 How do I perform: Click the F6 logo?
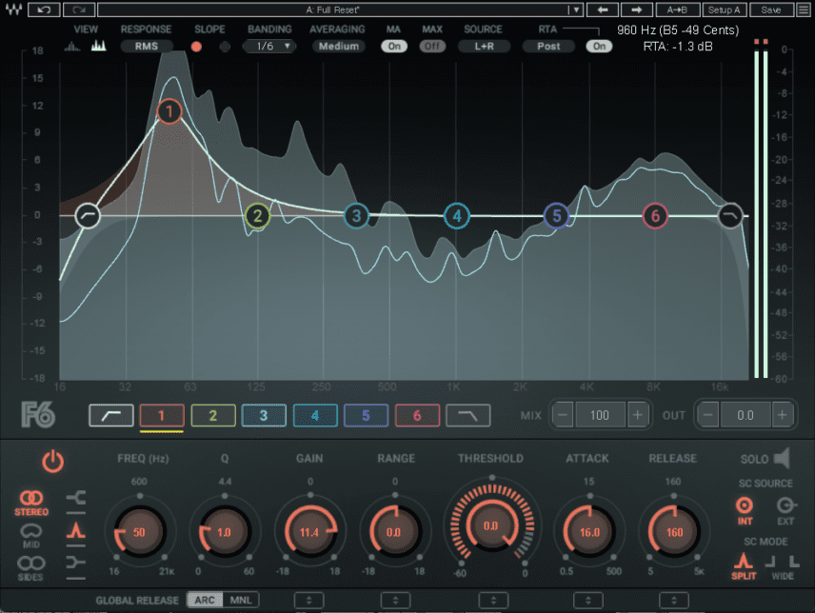[x=38, y=415]
